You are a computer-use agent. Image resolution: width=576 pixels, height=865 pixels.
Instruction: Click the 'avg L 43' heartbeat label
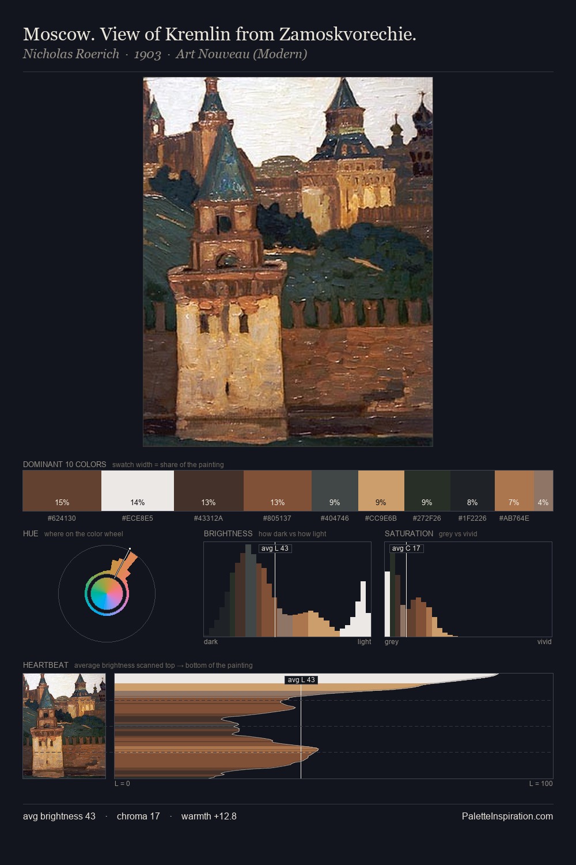coord(301,680)
